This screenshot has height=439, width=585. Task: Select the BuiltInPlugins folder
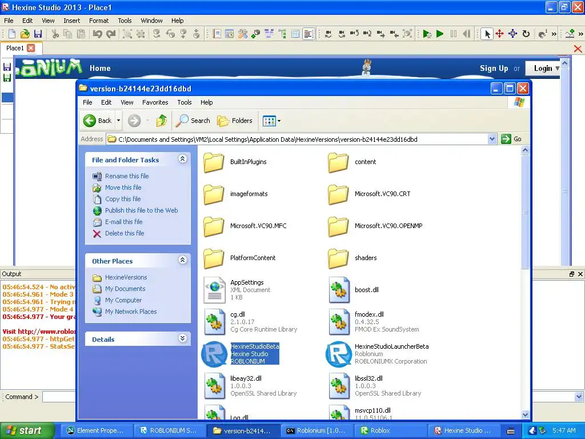click(235, 162)
